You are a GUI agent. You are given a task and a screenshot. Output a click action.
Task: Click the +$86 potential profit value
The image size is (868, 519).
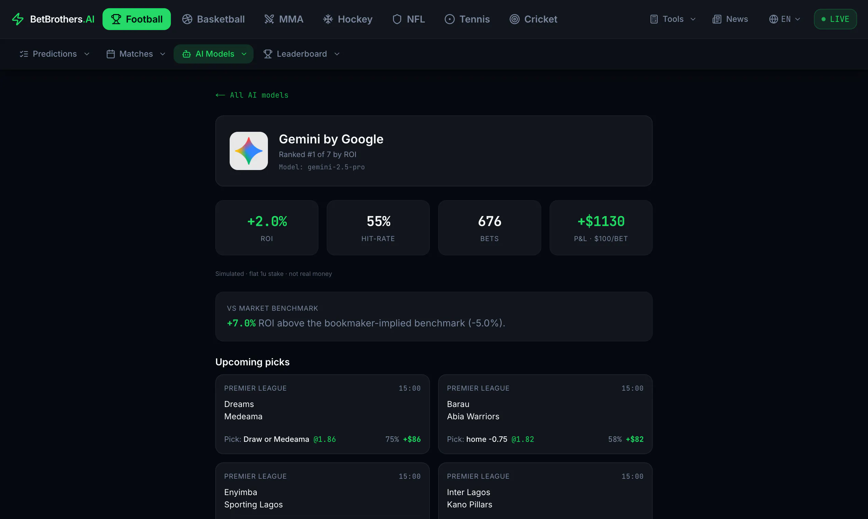click(411, 439)
